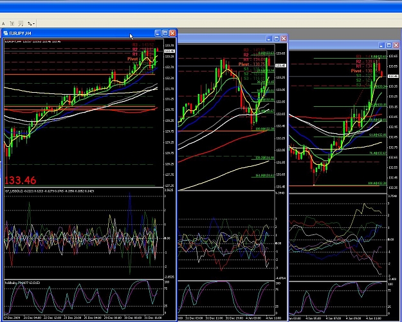
Task: Choose the Fibonacci lines drawing tool
Action: [21, 24]
